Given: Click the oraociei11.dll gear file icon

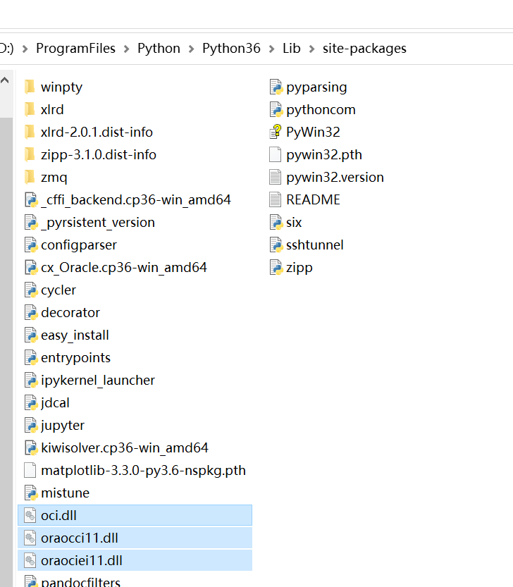Looking at the screenshot, I should [30, 560].
